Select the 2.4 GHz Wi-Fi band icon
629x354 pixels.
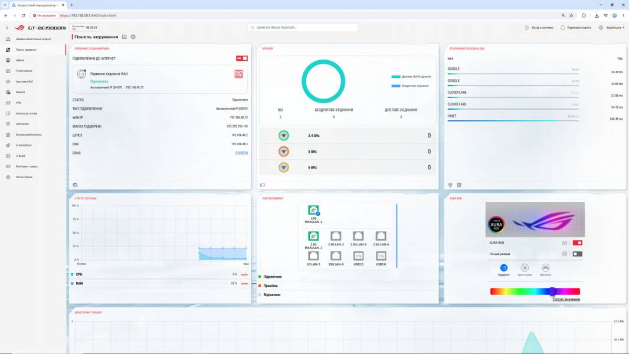[284, 136]
